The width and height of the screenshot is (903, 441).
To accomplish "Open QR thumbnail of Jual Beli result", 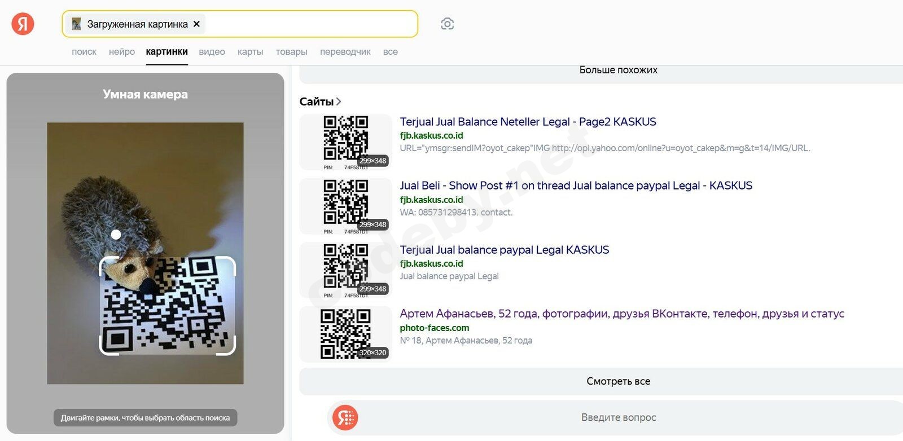I will (345, 206).
